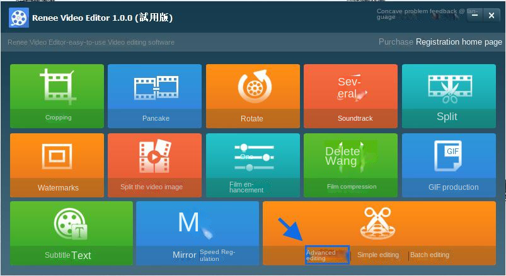Open the Watermarks tile
The image size is (506, 276).
pos(57,165)
